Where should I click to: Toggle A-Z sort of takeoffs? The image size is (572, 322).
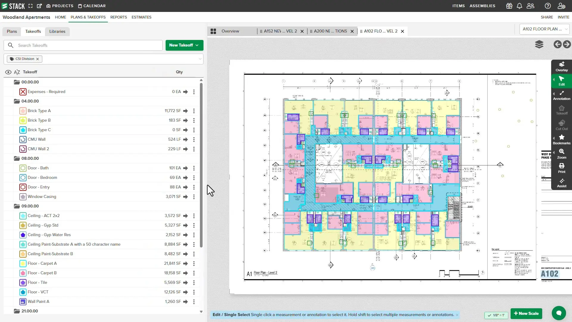(x=17, y=72)
